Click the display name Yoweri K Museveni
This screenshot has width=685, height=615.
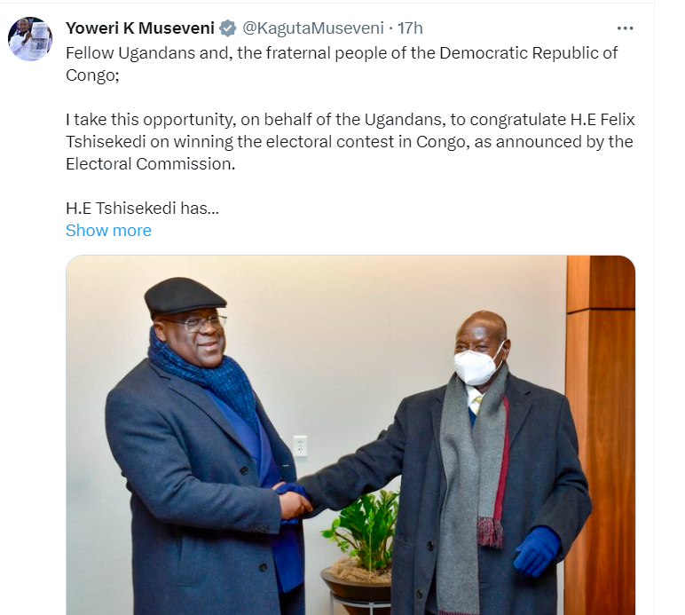pyautogui.click(x=140, y=29)
